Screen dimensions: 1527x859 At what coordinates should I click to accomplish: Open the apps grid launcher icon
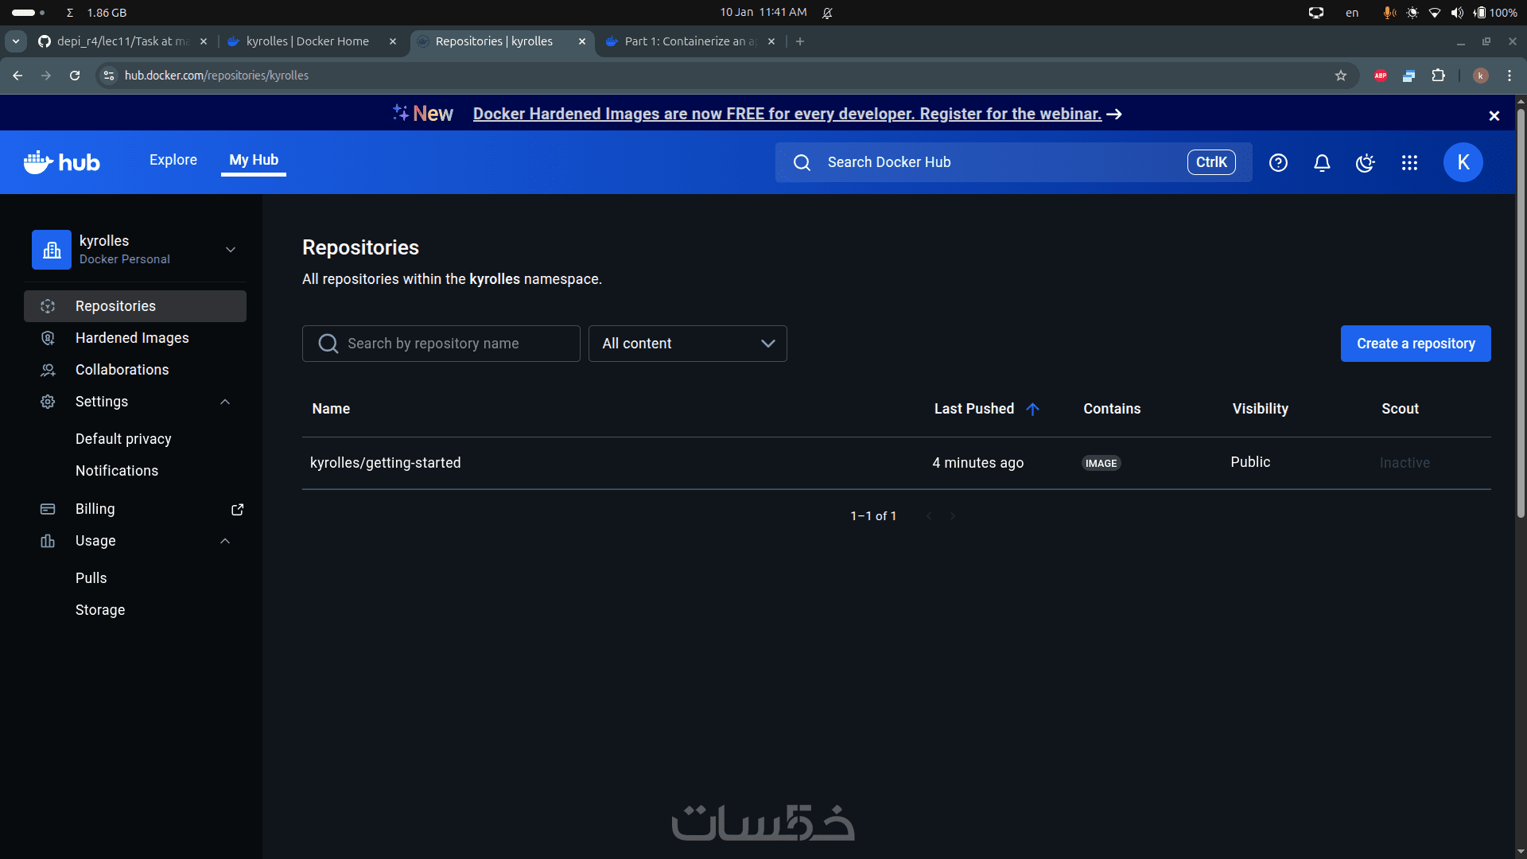pos(1409,162)
